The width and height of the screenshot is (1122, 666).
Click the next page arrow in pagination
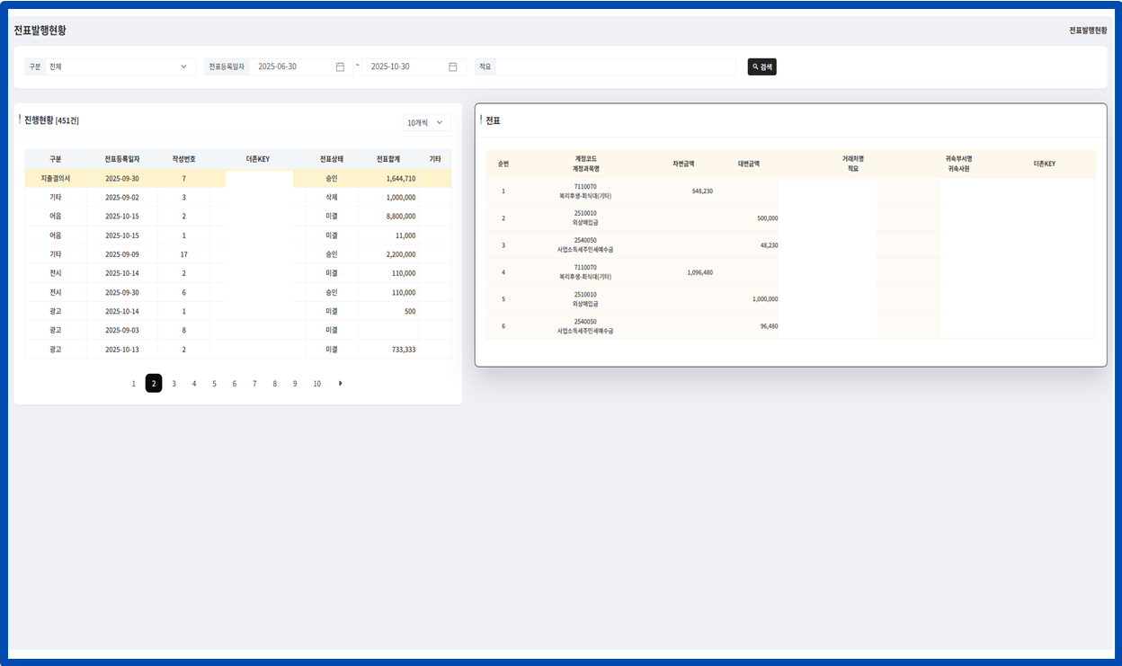coord(340,384)
